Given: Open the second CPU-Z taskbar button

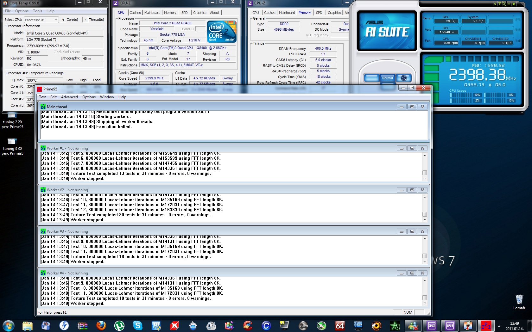Looking at the screenshot, I should coord(450,325).
